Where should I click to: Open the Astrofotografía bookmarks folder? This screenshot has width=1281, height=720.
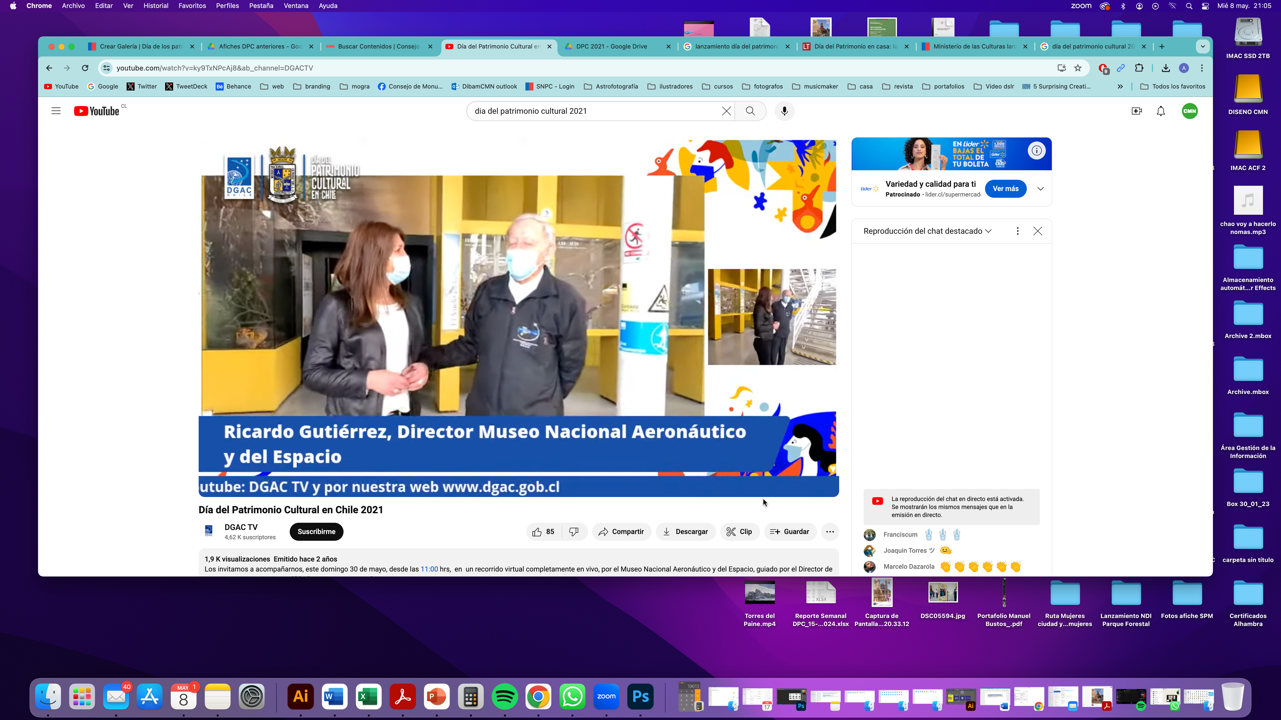(x=611, y=86)
